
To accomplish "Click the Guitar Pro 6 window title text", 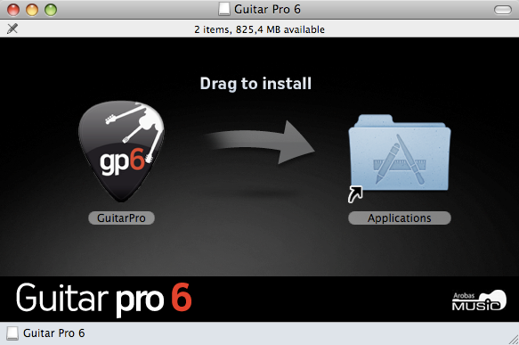I will (267, 9).
